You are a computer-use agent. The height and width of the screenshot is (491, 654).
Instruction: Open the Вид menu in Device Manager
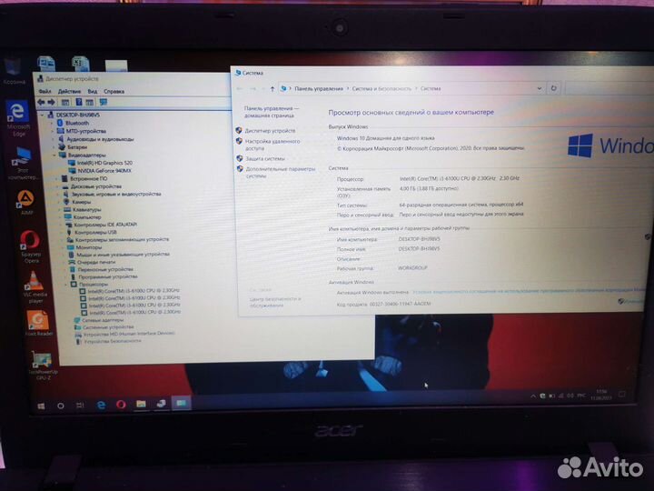(x=92, y=91)
